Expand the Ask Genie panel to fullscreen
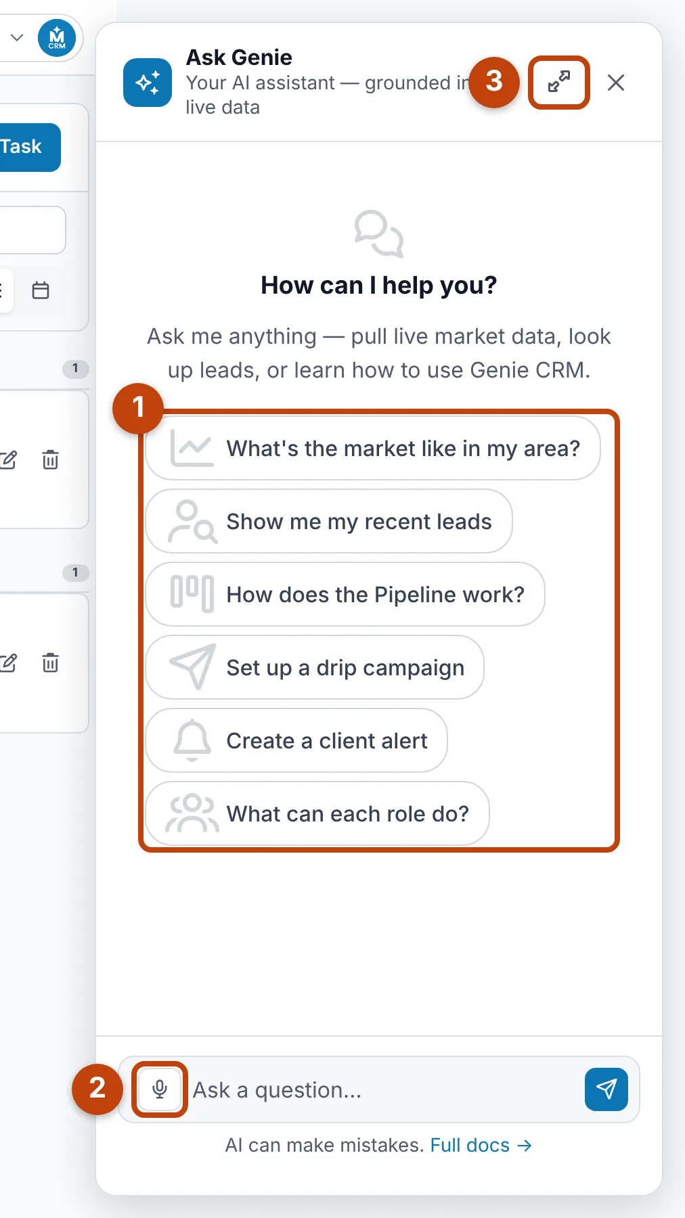Image resolution: width=685 pixels, height=1218 pixels. (x=559, y=83)
